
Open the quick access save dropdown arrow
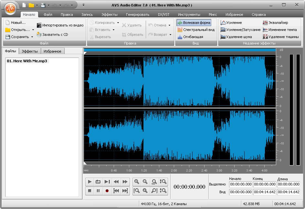[x=49, y=5]
